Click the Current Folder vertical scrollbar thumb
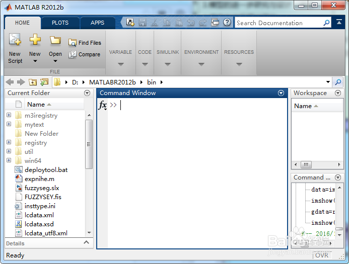349x264 pixels. (x=89, y=144)
